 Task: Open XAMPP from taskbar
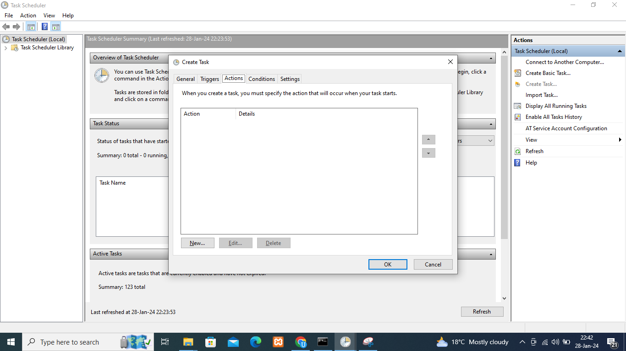(x=278, y=342)
